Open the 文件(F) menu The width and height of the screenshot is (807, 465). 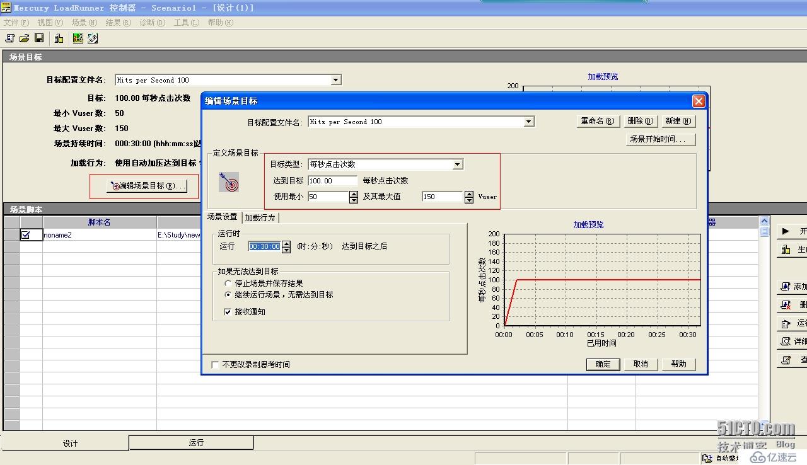pyautogui.click(x=16, y=23)
